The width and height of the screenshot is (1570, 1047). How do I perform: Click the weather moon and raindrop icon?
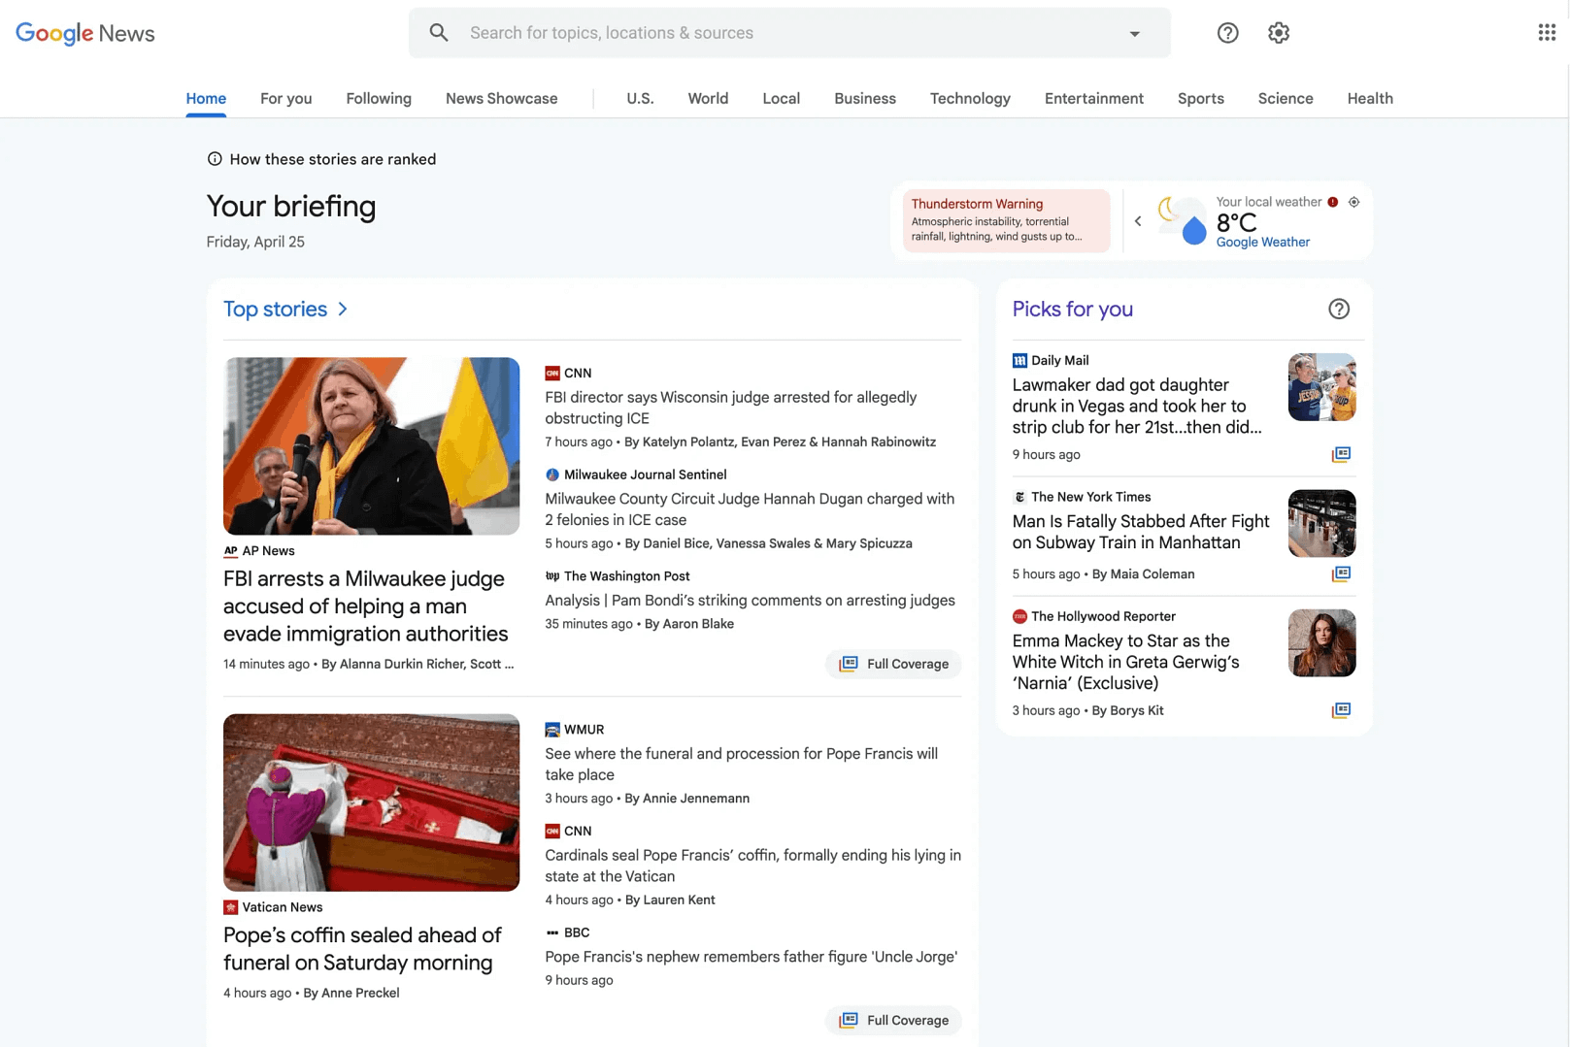(x=1182, y=220)
